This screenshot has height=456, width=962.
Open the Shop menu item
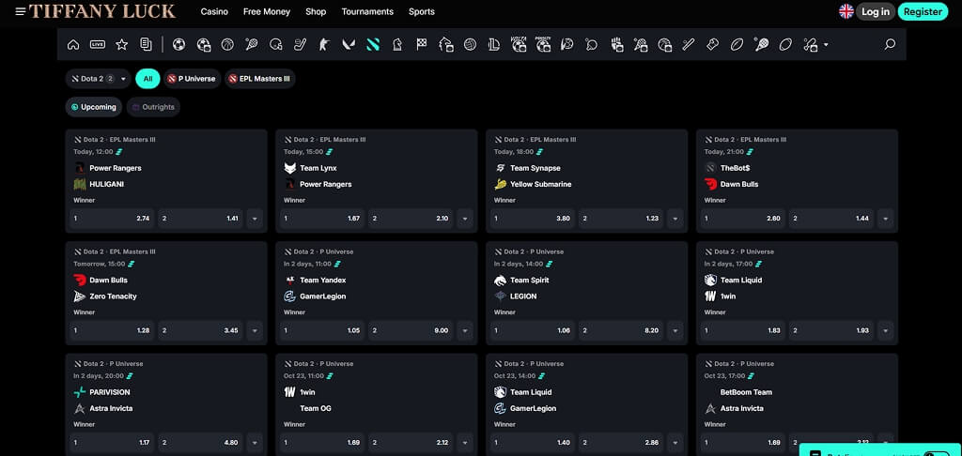click(316, 11)
